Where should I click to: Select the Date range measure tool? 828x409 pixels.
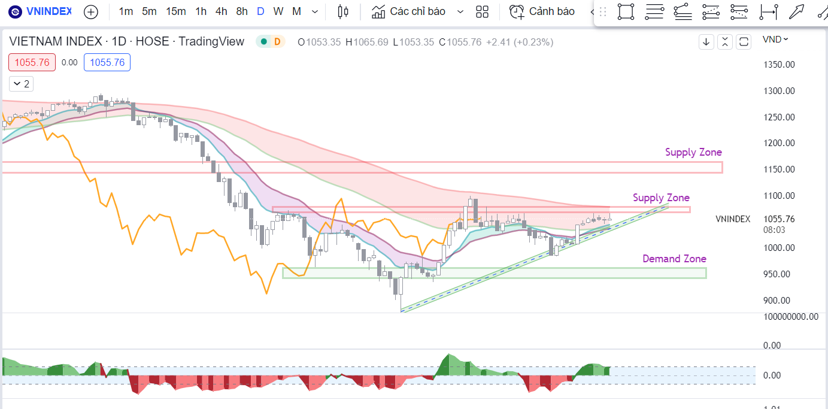(768, 11)
